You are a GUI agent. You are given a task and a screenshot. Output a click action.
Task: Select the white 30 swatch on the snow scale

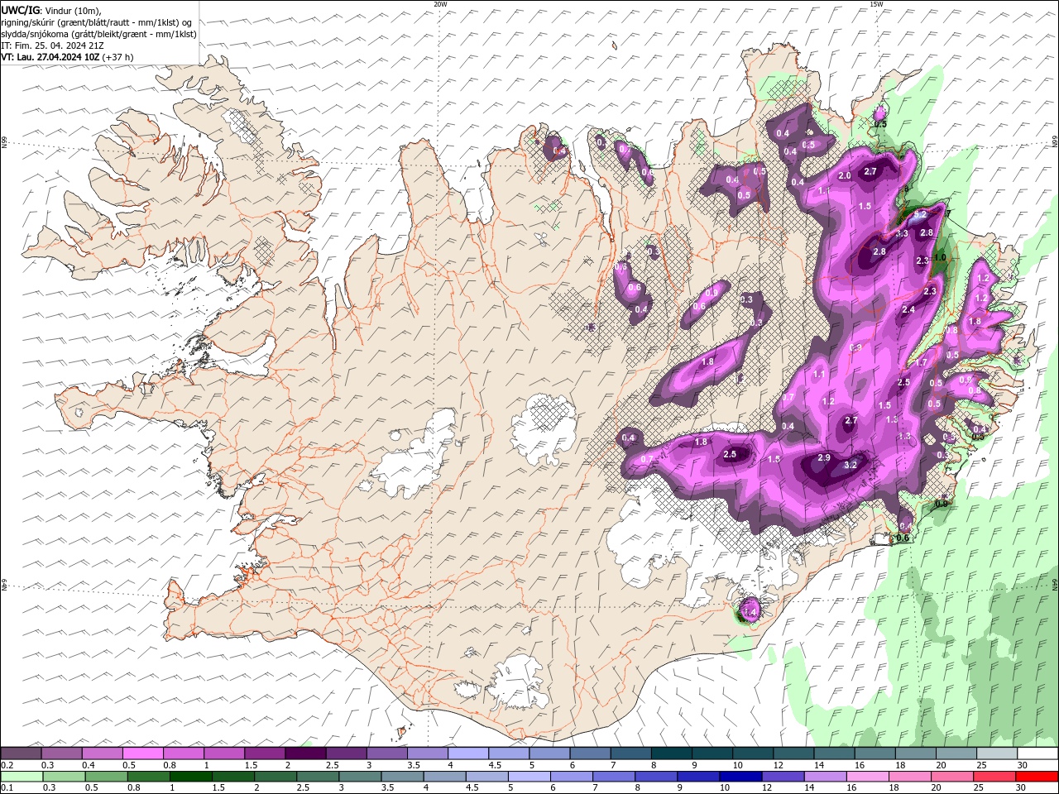pyautogui.click(x=1037, y=753)
